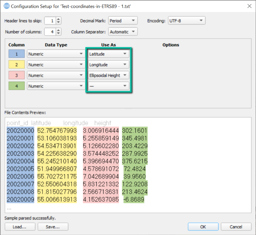Click the blue column 1 color swatch
256x235 pixels.
coord(16,54)
